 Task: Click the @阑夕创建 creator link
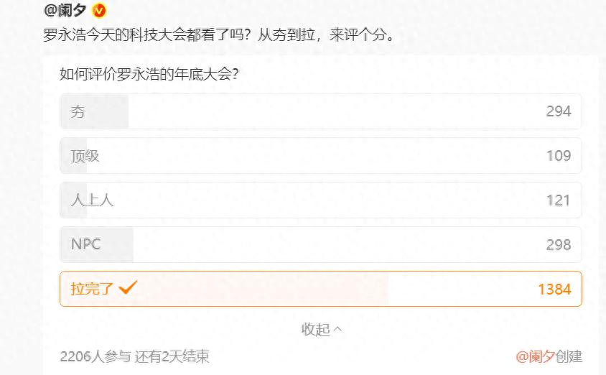click(x=549, y=356)
